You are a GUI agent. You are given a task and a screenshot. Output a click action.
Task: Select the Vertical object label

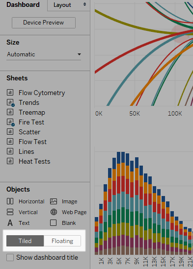pyautogui.click(x=28, y=212)
